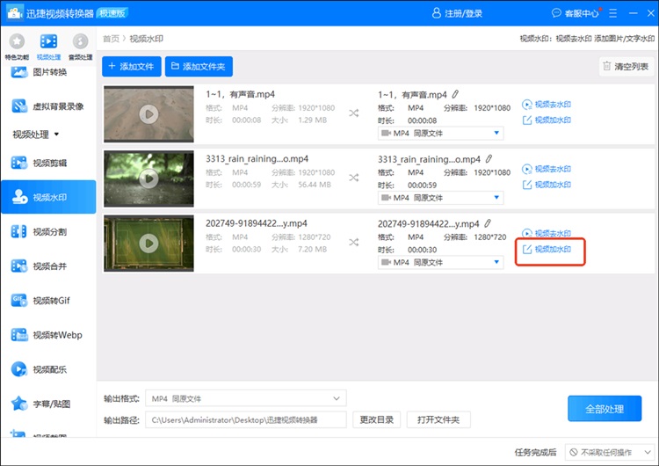Screen dimensions: 659x466
Task: Rename 1~1，有声音.mp4 with pencil icon
Action: click(x=455, y=94)
